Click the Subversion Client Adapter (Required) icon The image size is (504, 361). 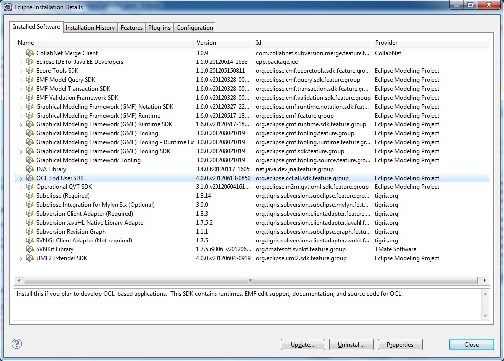click(x=30, y=214)
